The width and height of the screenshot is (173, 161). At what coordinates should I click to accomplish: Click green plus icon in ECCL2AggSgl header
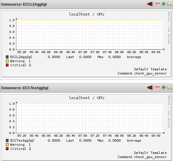click(164, 4)
